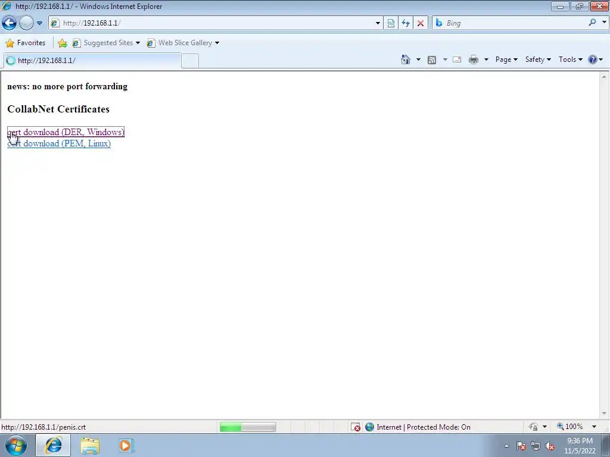Stop loading with the red X icon
The width and height of the screenshot is (610, 457).
(x=420, y=23)
